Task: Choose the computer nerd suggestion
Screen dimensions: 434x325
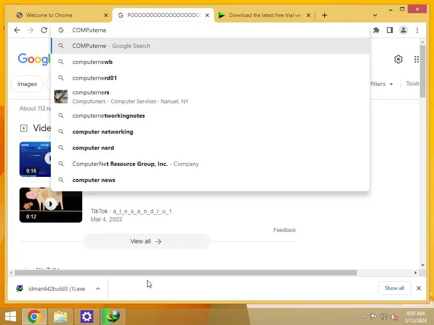Action: pos(210,148)
